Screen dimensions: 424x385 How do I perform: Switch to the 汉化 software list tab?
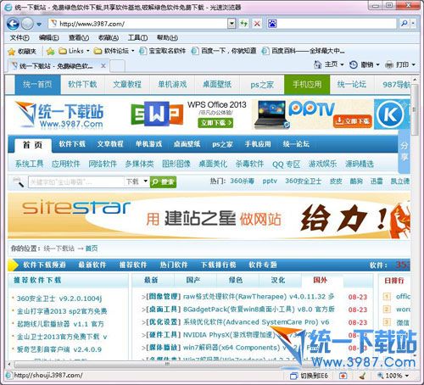pos(278,280)
